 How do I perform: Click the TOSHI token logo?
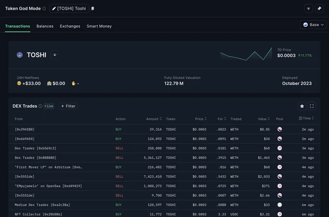pos(20,55)
